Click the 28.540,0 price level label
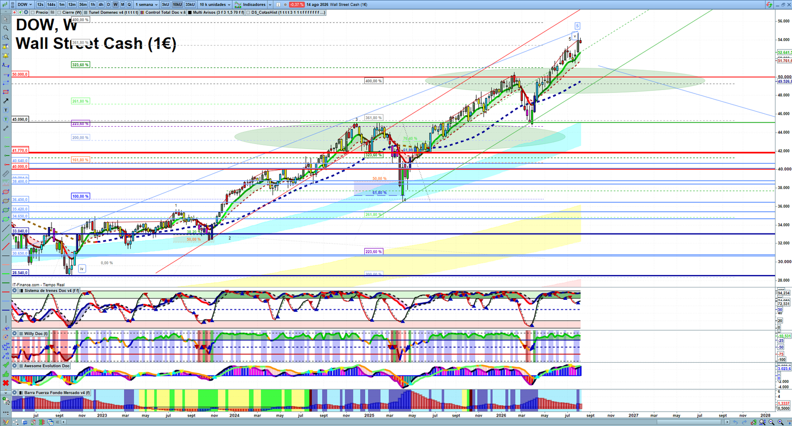Image resolution: width=792 pixels, height=426 pixels. point(20,273)
